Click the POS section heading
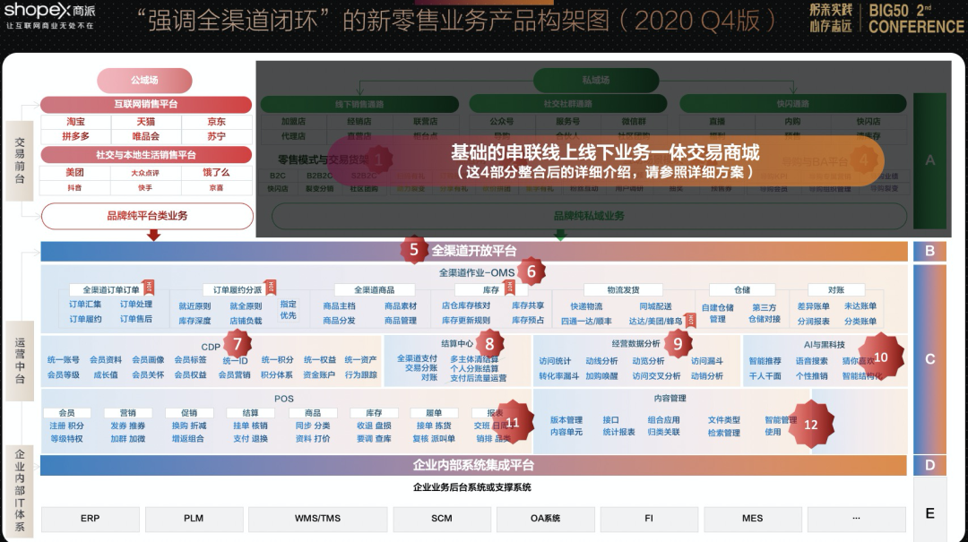This screenshot has height=542, width=968. 284,399
